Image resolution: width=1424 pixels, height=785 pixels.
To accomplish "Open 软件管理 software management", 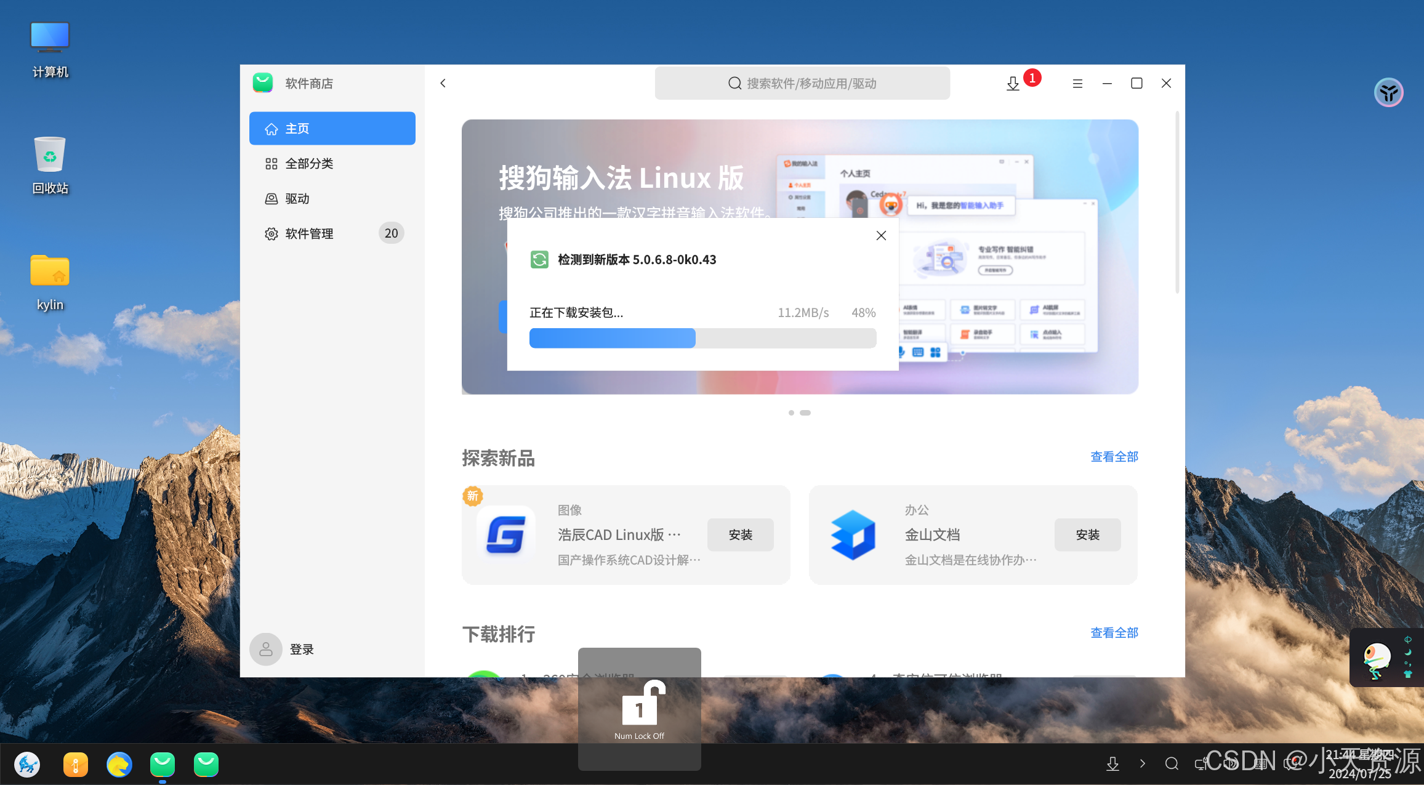I will coord(332,233).
